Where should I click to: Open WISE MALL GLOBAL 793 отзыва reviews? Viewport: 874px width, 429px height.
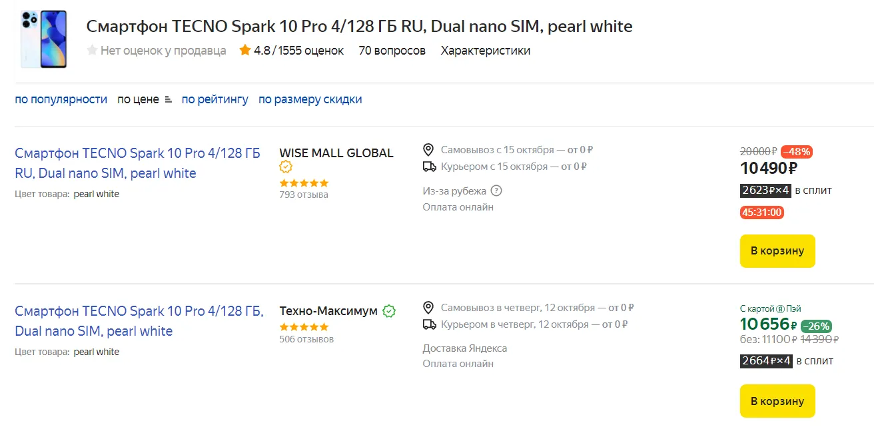point(303,195)
